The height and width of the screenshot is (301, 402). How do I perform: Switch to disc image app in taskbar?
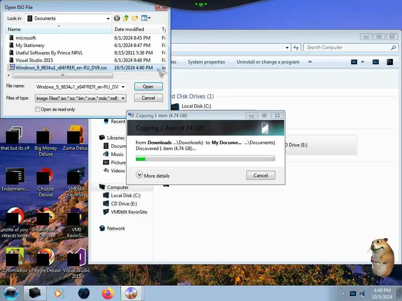pos(131,293)
